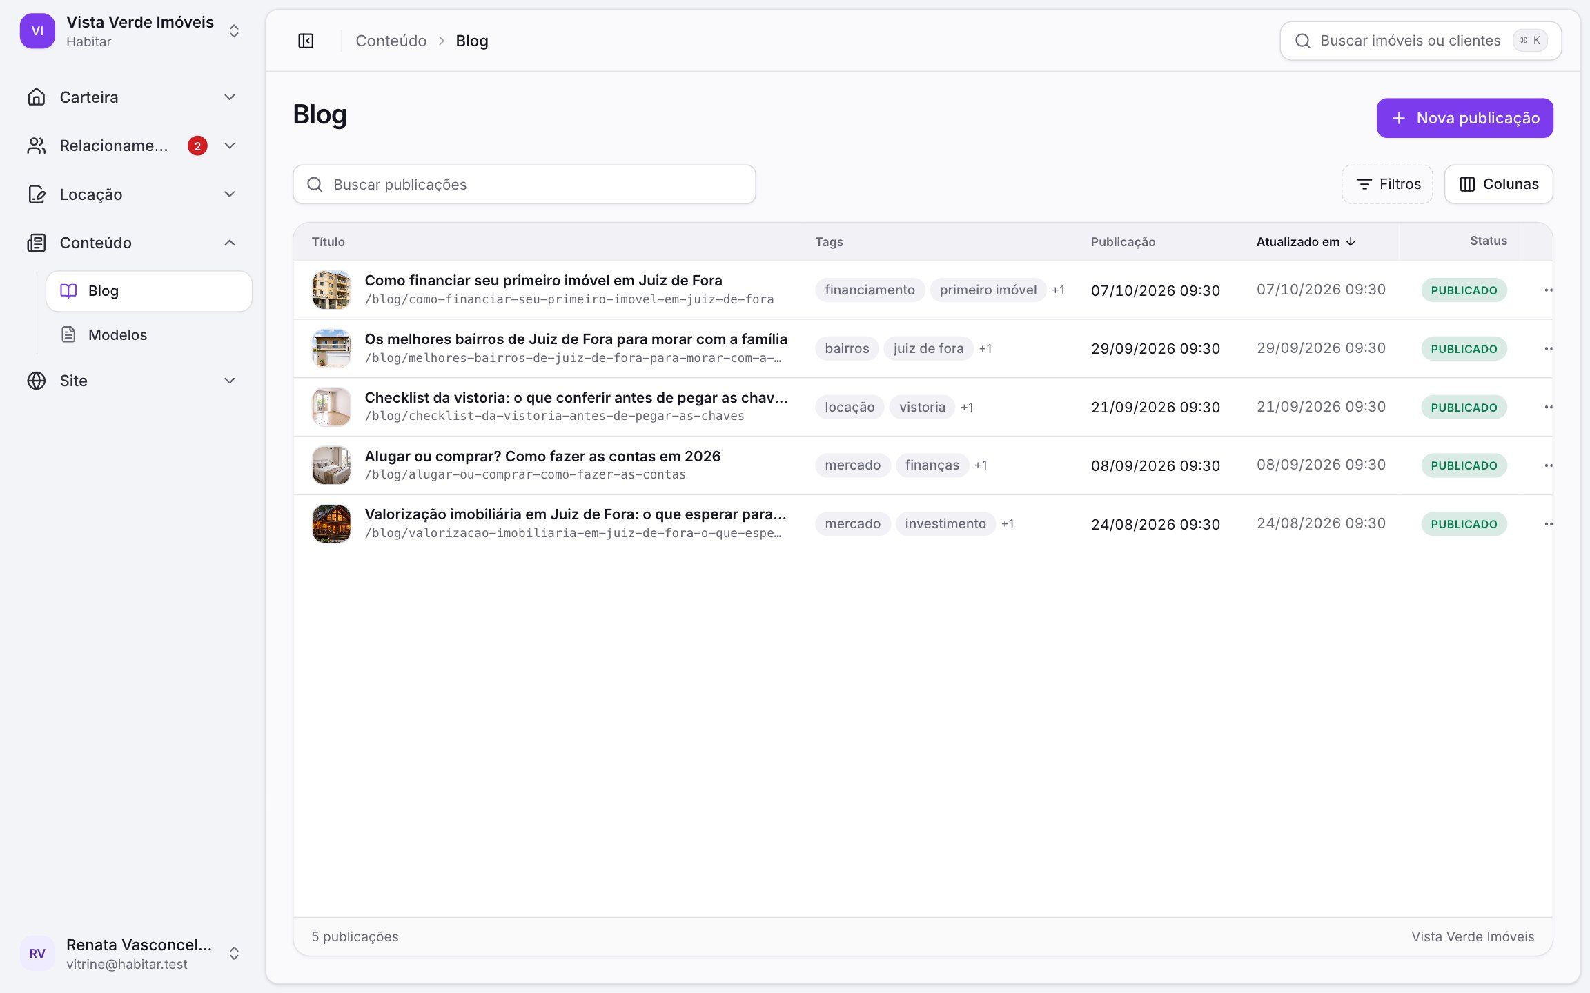Image resolution: width=1590 pixels, height=993 pixels.
Task: Open row actions for Como financiar post
Action: 1548,290
